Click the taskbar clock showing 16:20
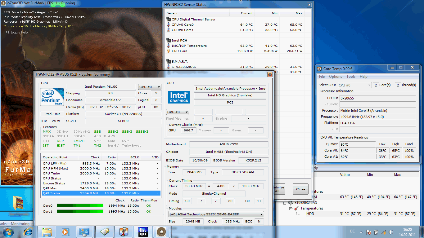Viewport: 424px width, 238px height. pyautogui.click(x=407, y=232)
